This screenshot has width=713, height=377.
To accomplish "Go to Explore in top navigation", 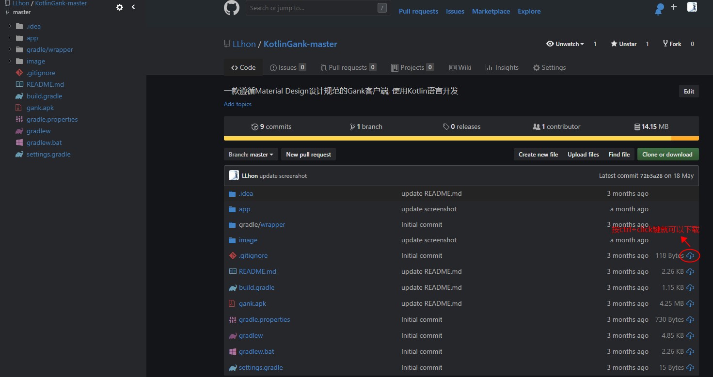I will point(529,11).
